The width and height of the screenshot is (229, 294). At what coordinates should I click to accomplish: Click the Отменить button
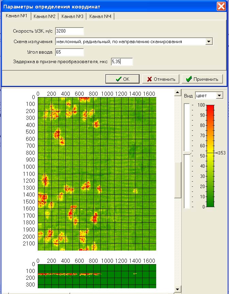pos(161,79)
